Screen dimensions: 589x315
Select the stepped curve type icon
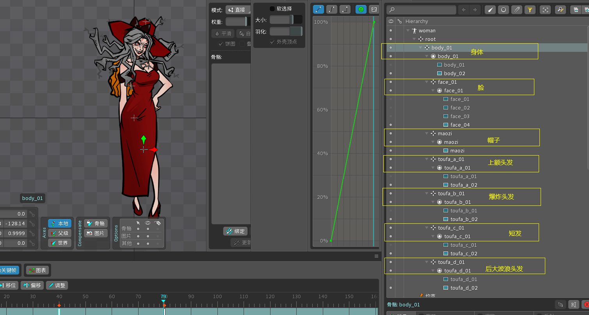click(345, 9)
